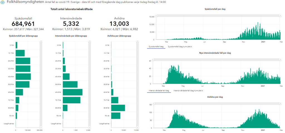Click the 90+ år bar in Avlidna chart
The width and height of the screenshot is (285, 133).
click(x=116, y=116)
